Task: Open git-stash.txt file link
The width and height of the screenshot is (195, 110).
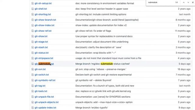Action: pyautogui.click(x=41, y=47)
